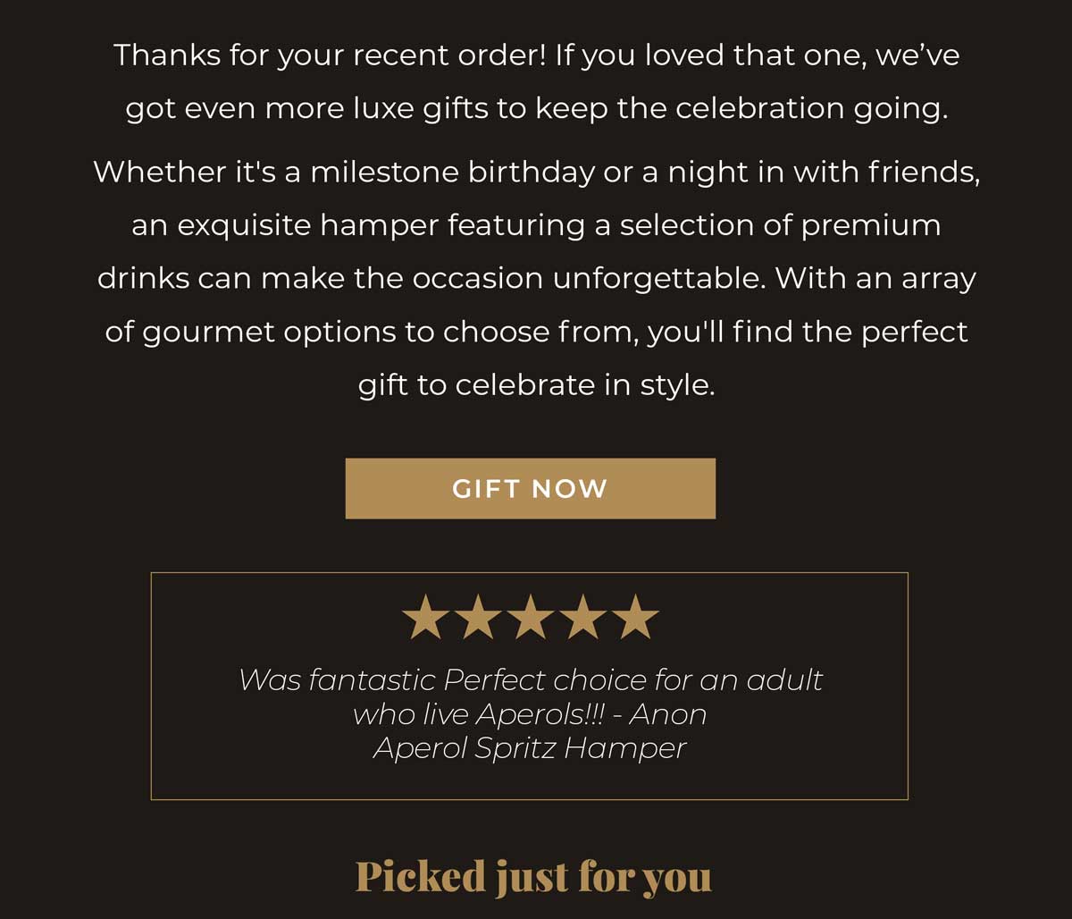Click the word 'unforgettable' in the paragraph
The image size is (1072, 919).
coord(659,279)
